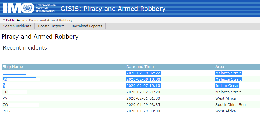Open the ship link starting with POS

pyautogui.click(x=6, y=111)
